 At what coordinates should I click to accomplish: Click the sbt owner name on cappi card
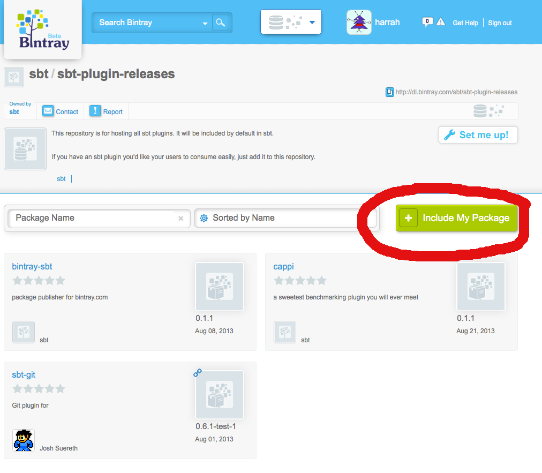[x=305, y=340]
